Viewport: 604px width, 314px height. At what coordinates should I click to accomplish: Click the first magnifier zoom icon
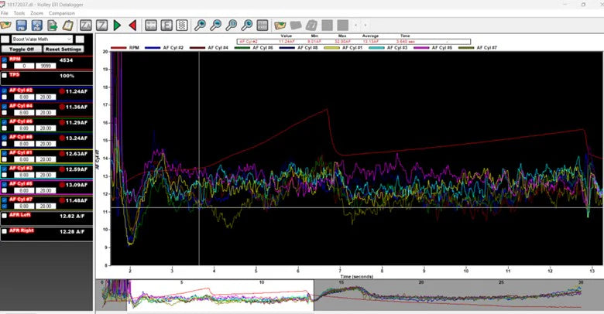coord(201,26)
